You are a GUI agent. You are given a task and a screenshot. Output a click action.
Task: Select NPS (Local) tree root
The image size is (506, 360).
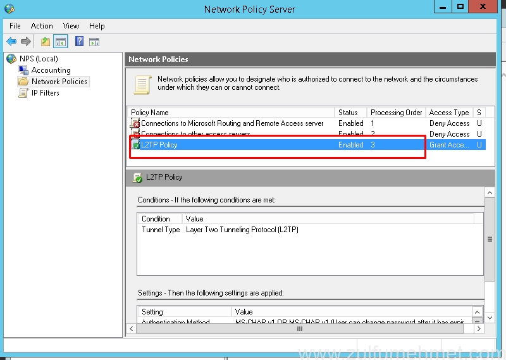[39, 59]
